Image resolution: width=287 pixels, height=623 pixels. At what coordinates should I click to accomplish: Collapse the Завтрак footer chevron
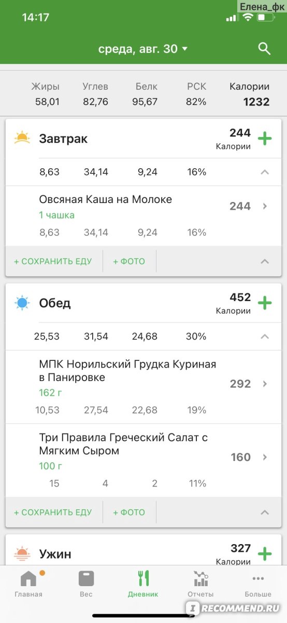coord(265,261)
